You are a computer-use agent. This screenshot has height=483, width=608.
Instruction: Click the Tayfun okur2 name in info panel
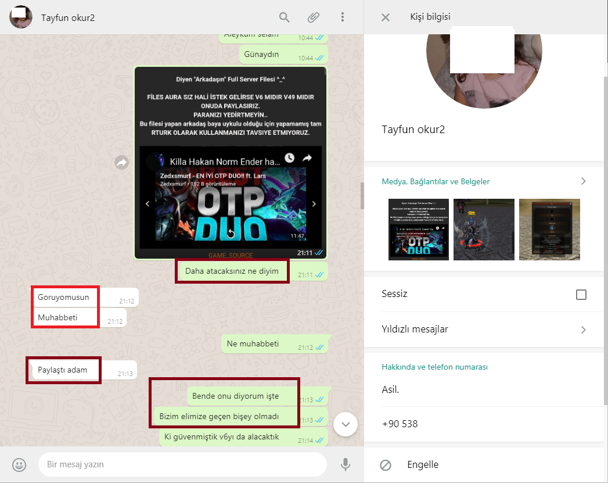tap(413, 130)
